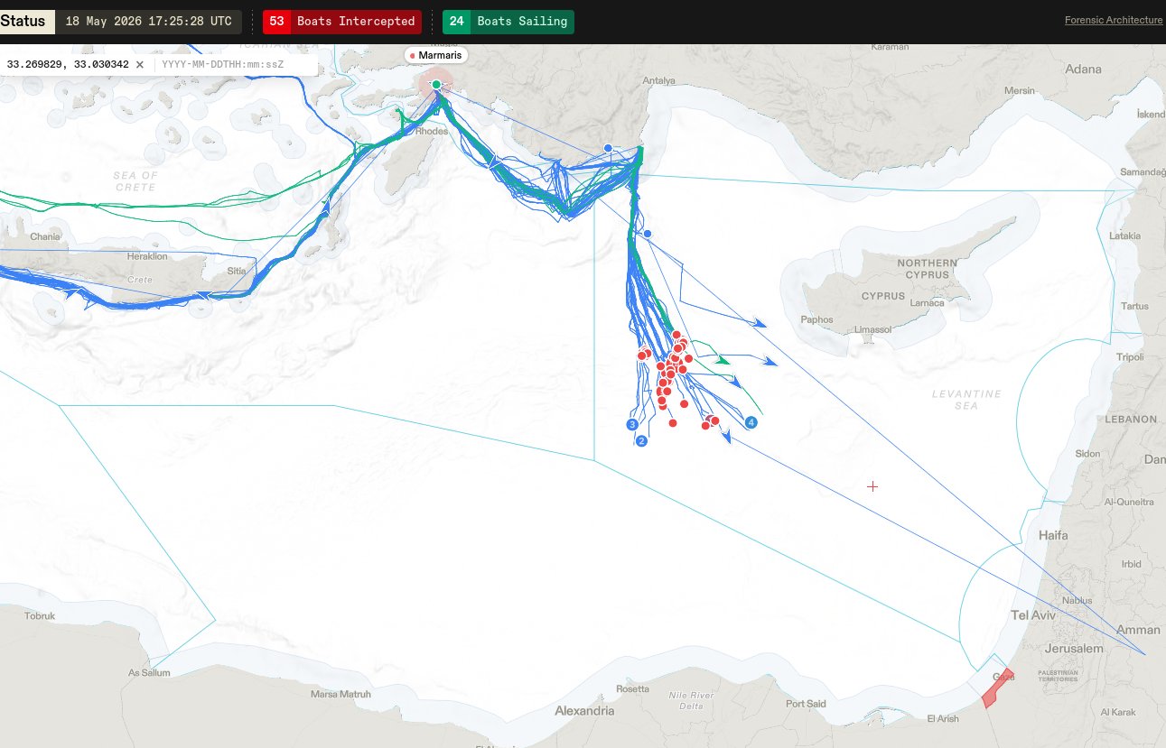Click the El Arish map label
Screen dimensions: 1166x748
click(x=943, y=719)
